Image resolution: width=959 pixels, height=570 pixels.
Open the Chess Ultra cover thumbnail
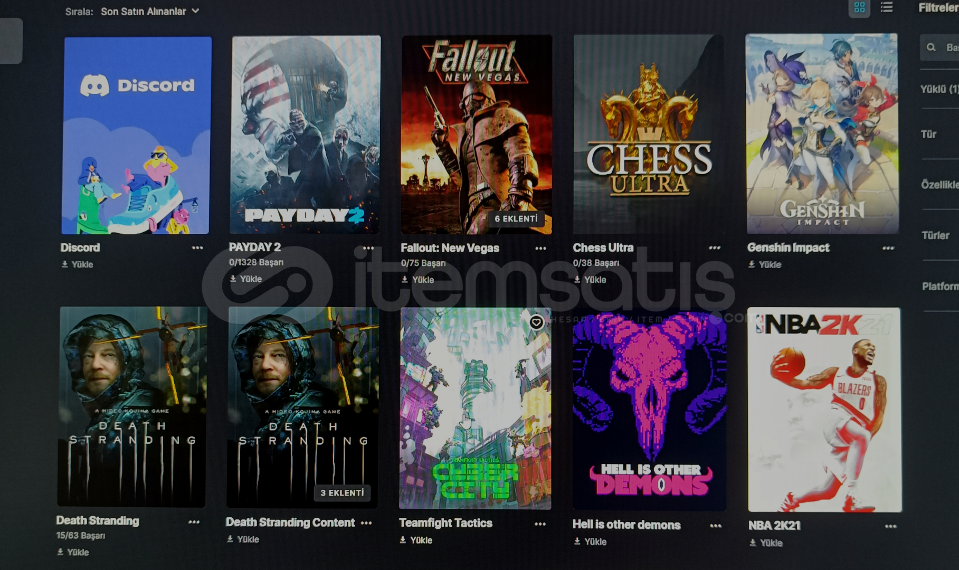coord(648,134)
